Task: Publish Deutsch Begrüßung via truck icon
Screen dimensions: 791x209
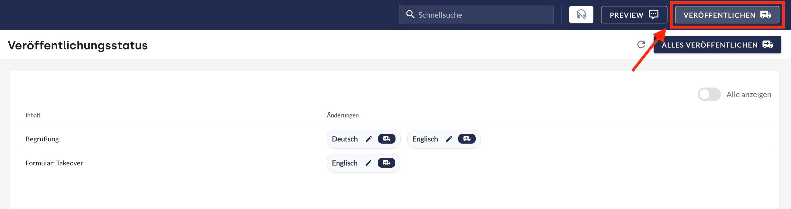Action: pyautogui.click(x=386, y=139)
